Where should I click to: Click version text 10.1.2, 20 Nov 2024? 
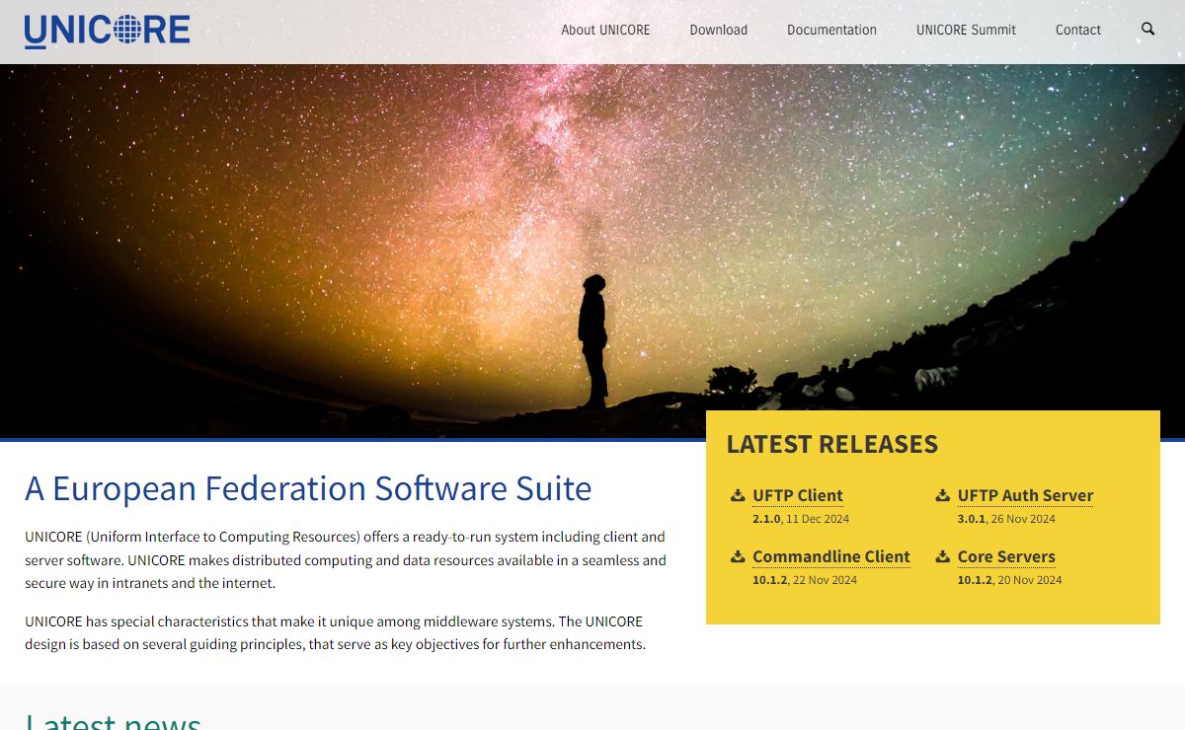(x=1009, y=580)
